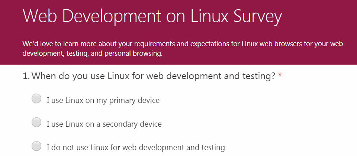357x156 pixels.
Task: Click the 'I use Linux on a secondary device' label
Action: point(104,124)
